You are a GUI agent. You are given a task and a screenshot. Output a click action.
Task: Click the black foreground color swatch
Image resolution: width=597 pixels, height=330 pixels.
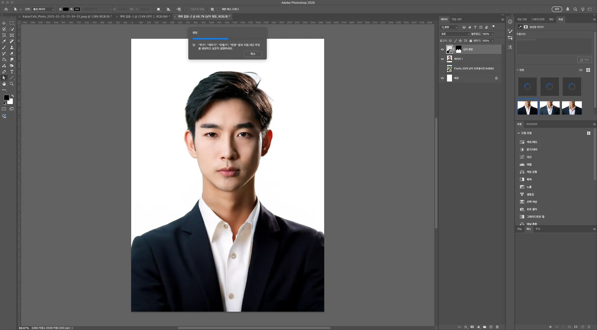(x=6, y=98)
